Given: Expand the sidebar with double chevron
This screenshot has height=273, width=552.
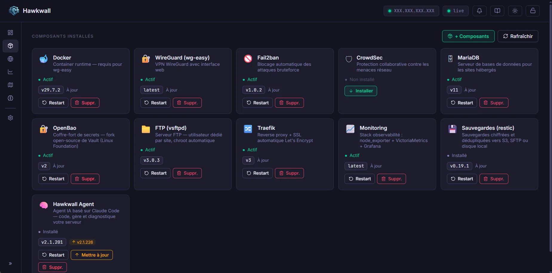Looking at the screenshot, I should tap(10, 263).
